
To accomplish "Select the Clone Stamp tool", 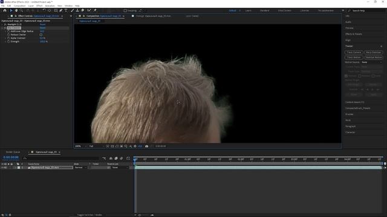I will (77, 11).
